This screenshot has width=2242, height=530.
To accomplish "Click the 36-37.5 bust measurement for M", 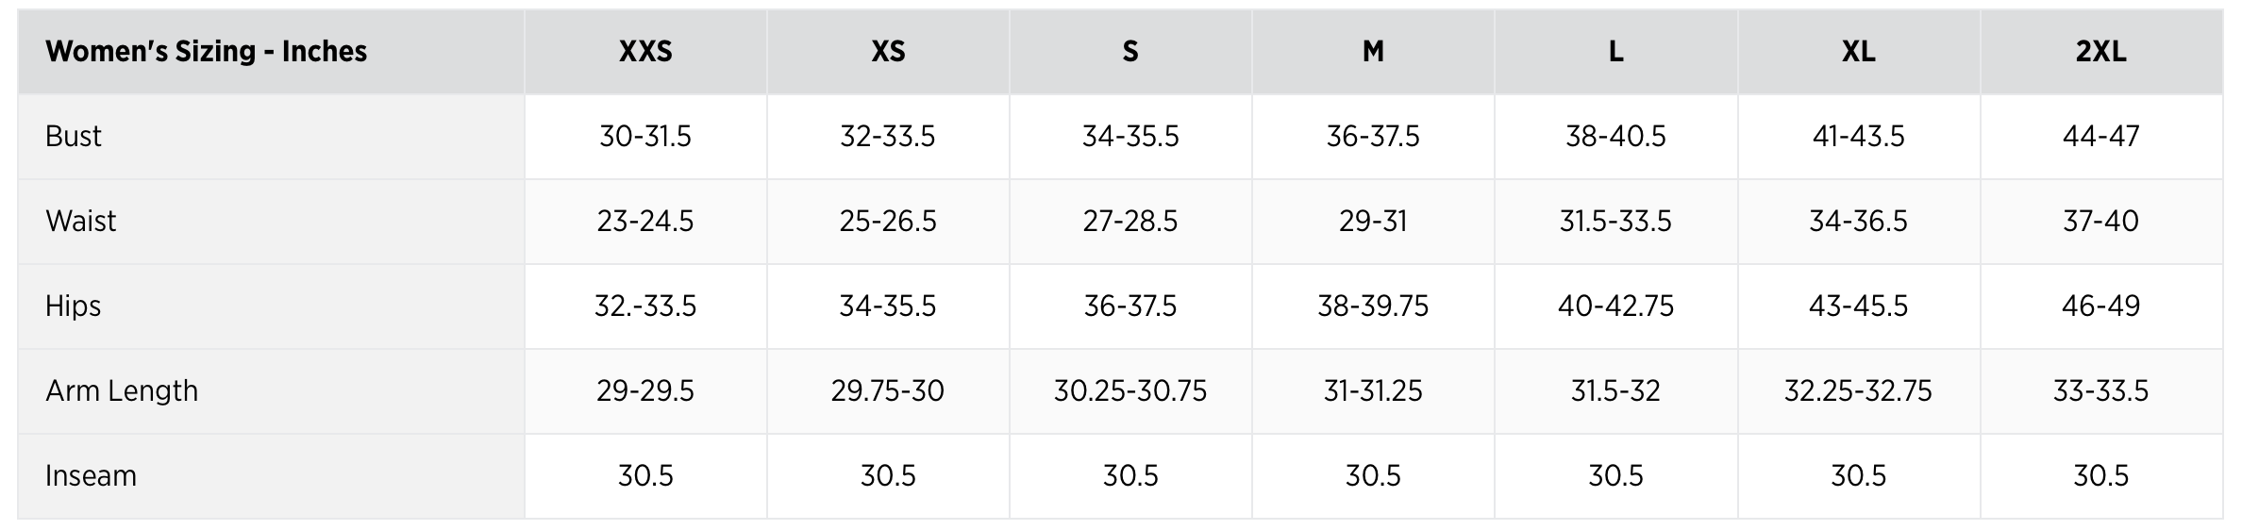I will 1373,136.
